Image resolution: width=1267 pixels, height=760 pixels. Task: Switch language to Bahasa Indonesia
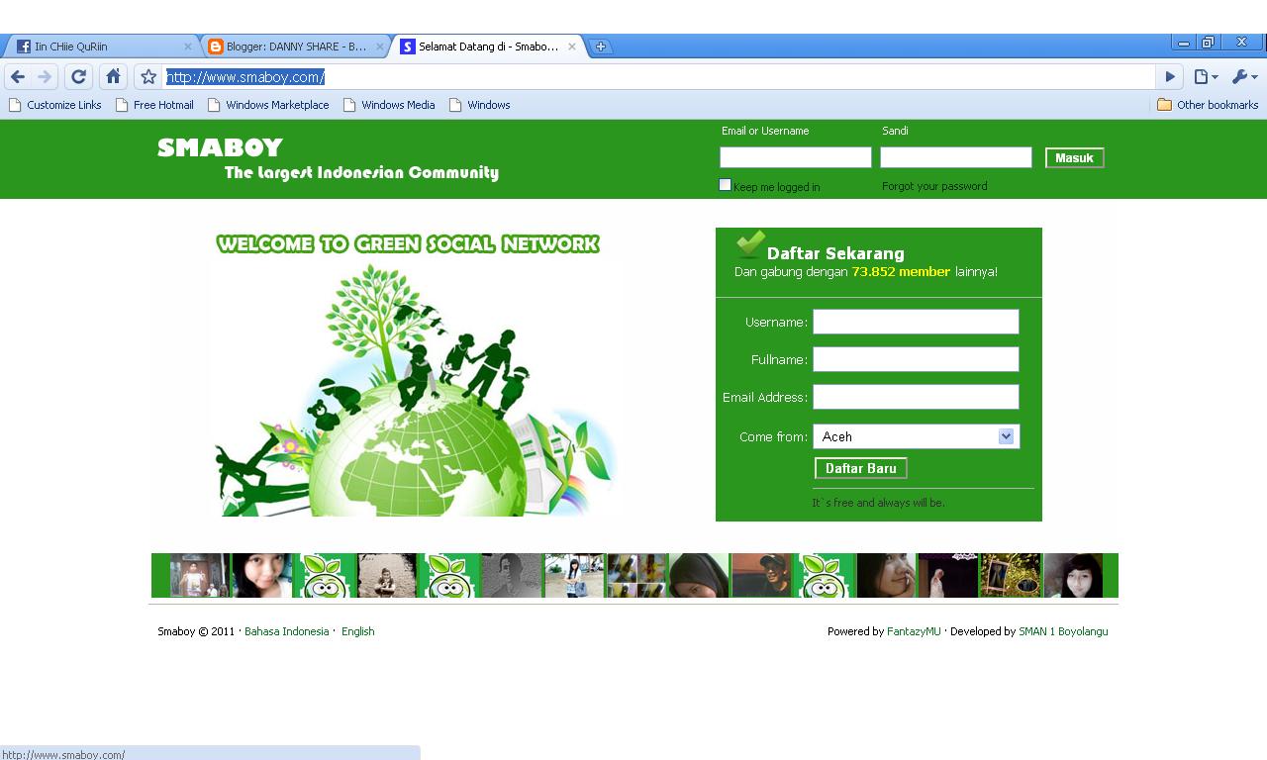pyautogui.click(x=287, y=631)
